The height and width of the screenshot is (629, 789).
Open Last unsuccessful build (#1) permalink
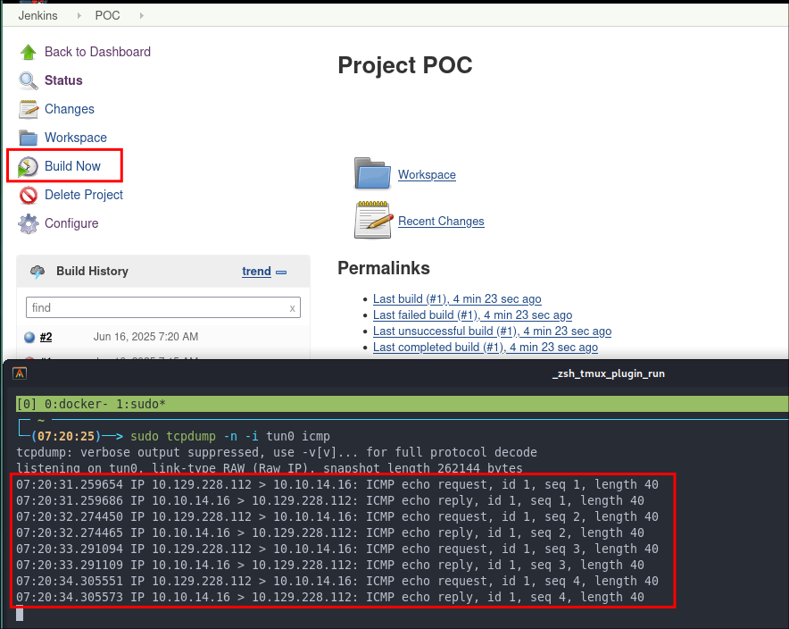pyautogui.click(x=492, y=331)
